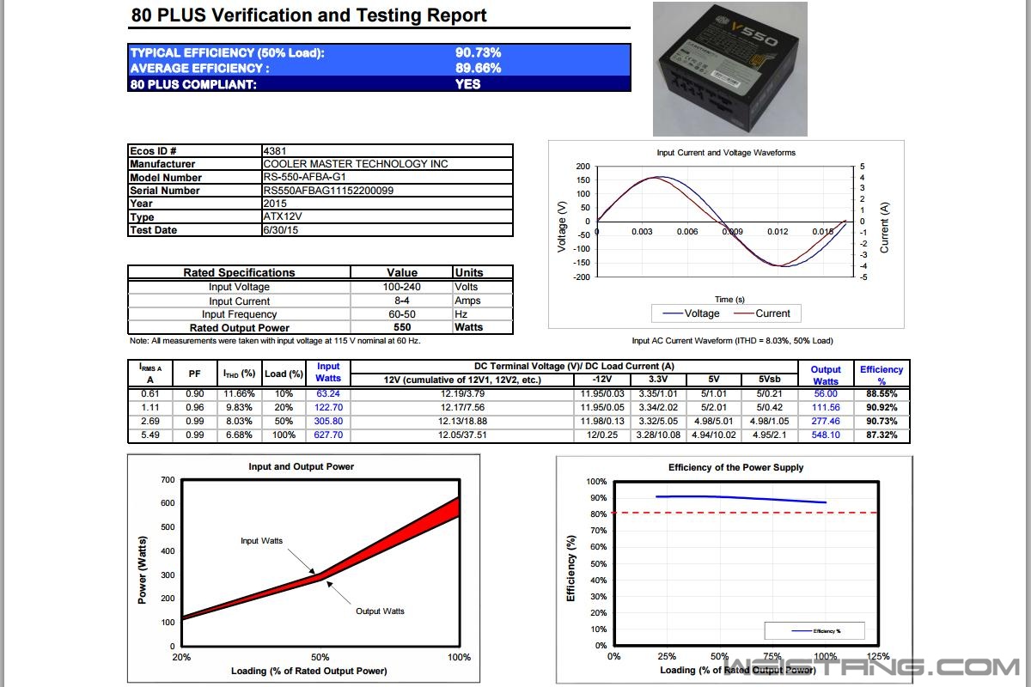Click the Voltage legend entry in waveform chart
The width and height of the screenshot is (1031, 687).
pos(690,313)
